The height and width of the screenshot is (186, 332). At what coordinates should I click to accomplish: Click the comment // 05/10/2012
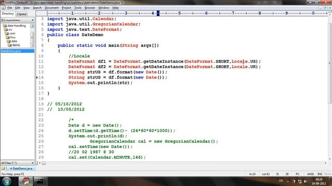point(64,104)
